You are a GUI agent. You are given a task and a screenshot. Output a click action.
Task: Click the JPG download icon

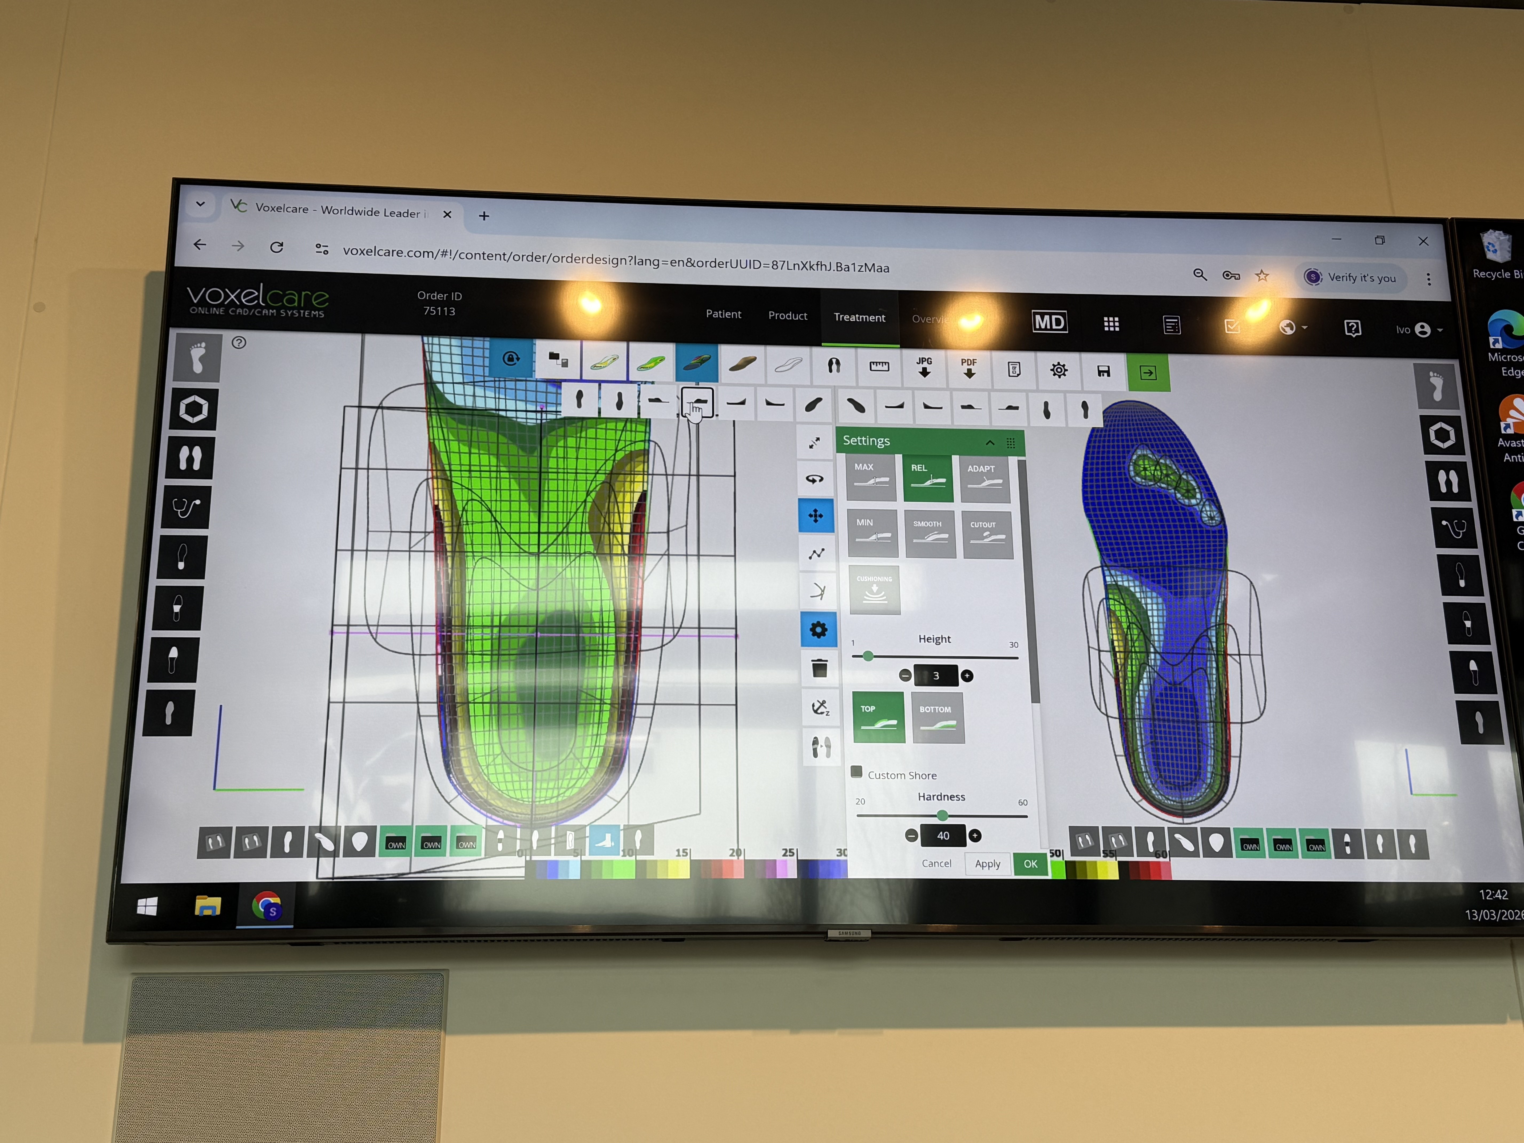pos(924,368)
